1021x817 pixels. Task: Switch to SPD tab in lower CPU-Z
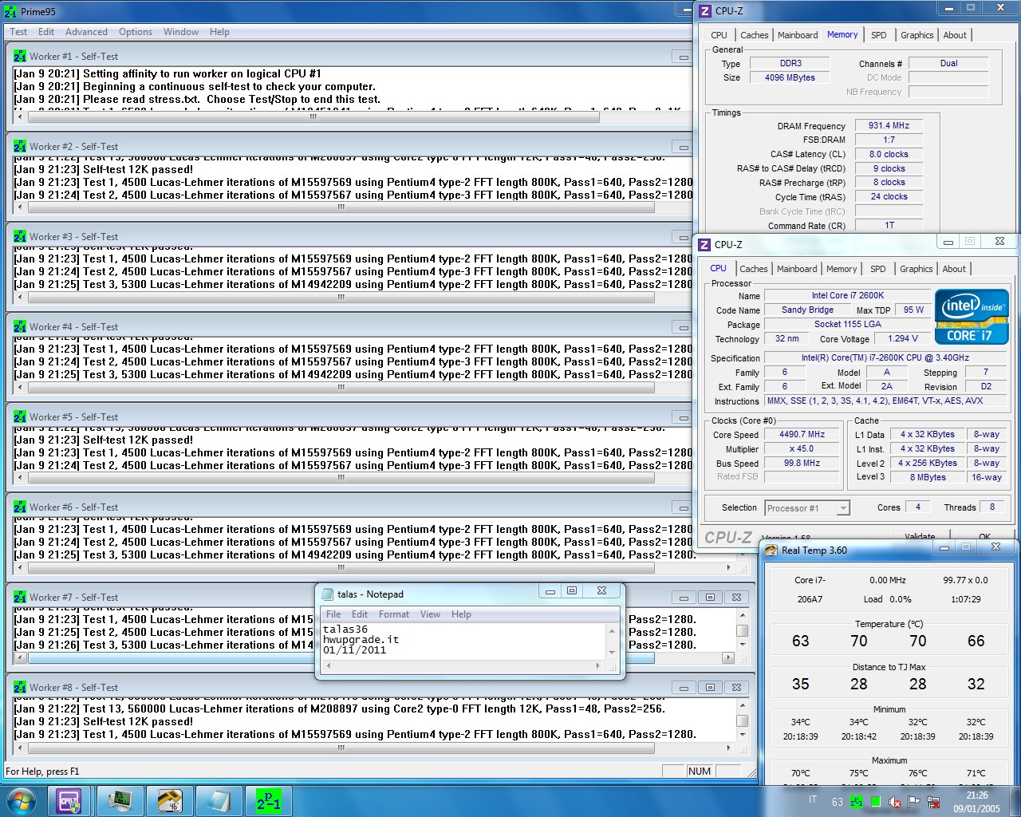[x=877, y=269]
